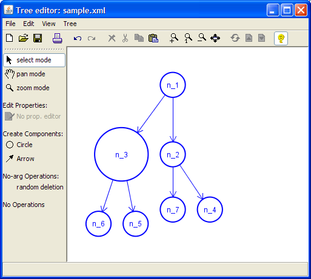
Task: Click the No prop. editor button
Action: point(33,116)
